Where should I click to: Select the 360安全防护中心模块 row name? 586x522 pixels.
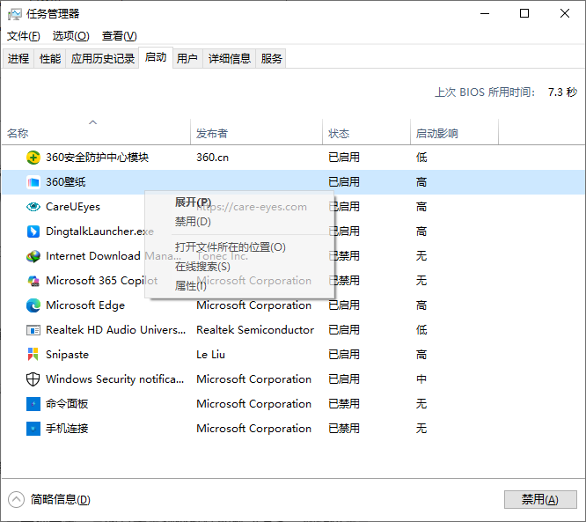[x=97, y=158]
